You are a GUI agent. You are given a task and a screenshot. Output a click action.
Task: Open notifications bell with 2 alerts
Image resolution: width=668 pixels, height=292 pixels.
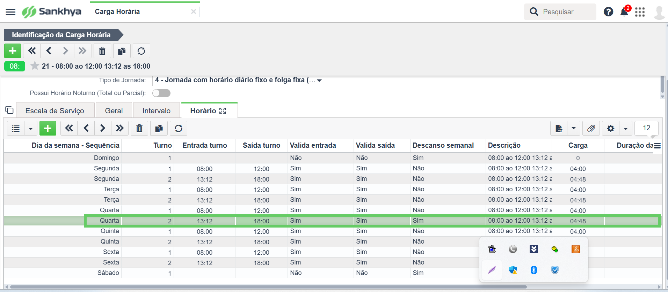[x=624, y=12]
